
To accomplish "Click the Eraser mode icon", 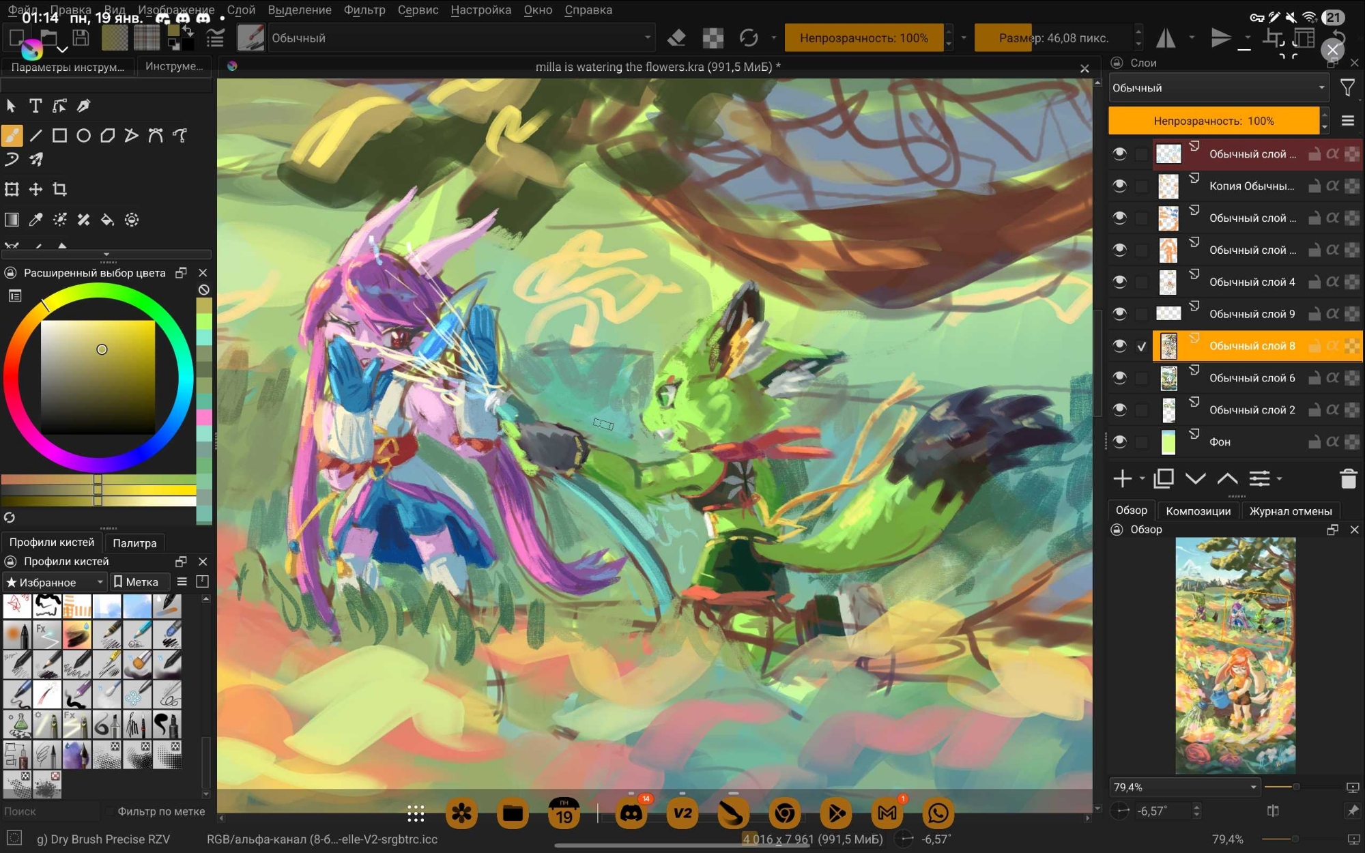I will pyautogui.click(x=676, y=38).
